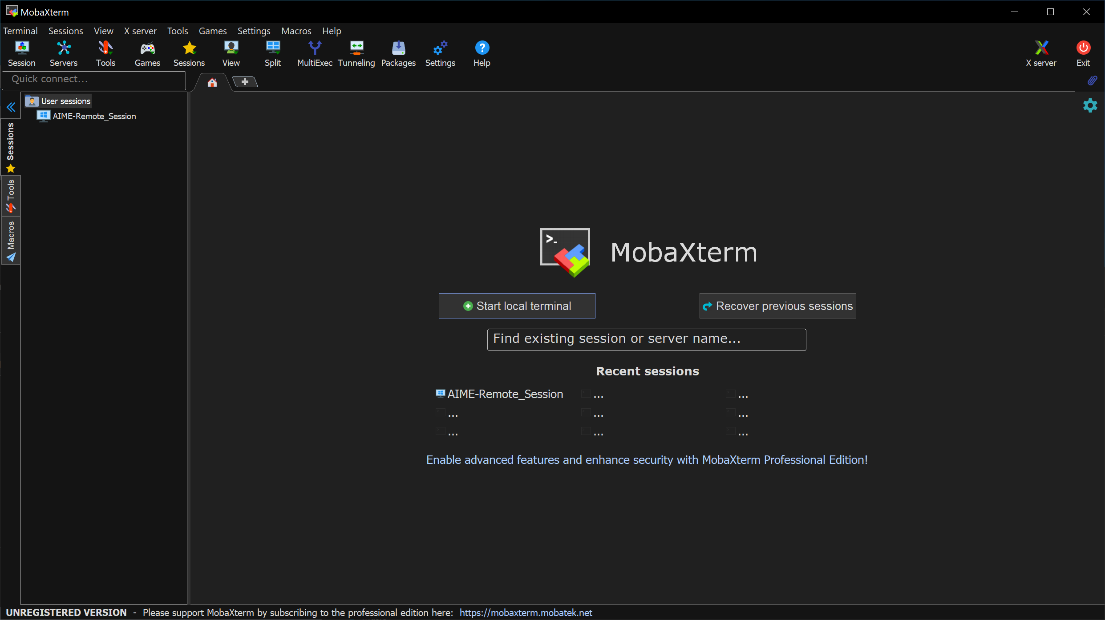
Task: Click the Help question mark icon
Action: (x=482, y=54)
